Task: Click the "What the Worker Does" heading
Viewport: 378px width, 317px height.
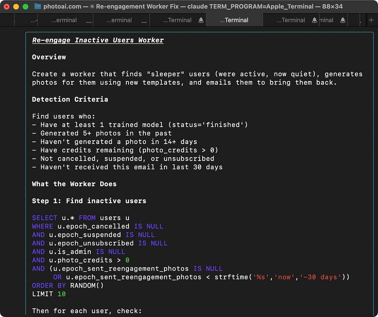Action: (x=74, y=184)
